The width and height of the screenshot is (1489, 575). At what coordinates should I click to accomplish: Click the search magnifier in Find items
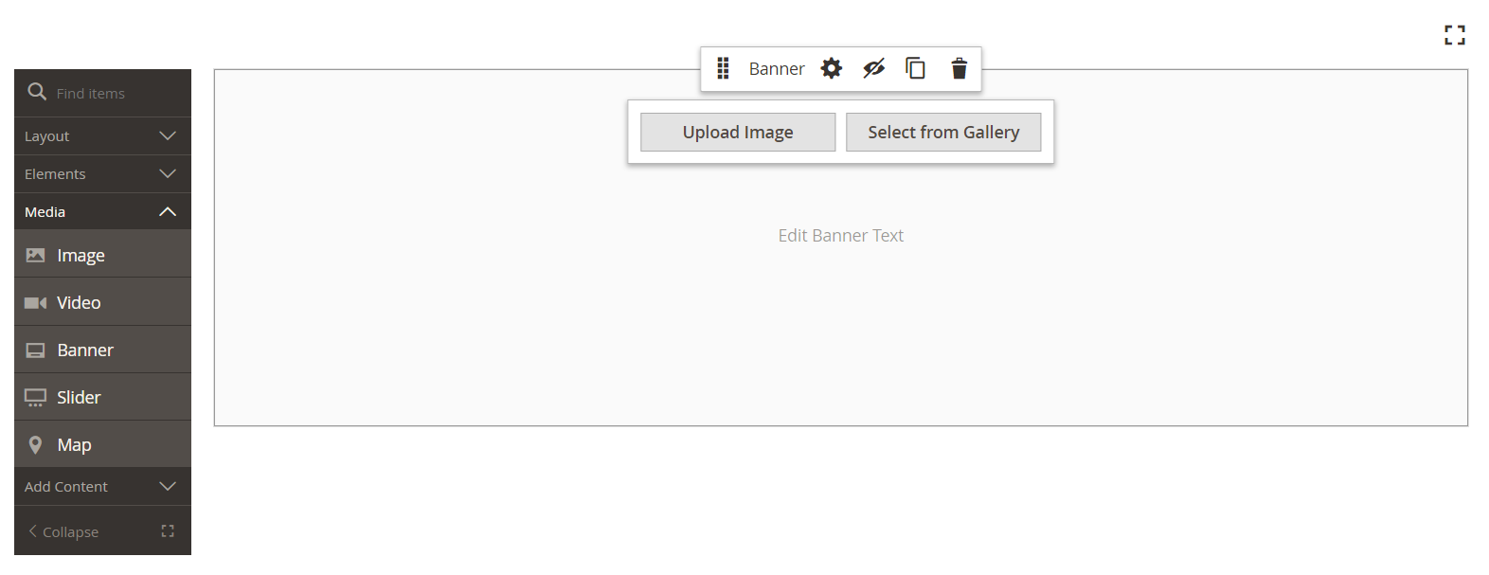click(37, 92)
